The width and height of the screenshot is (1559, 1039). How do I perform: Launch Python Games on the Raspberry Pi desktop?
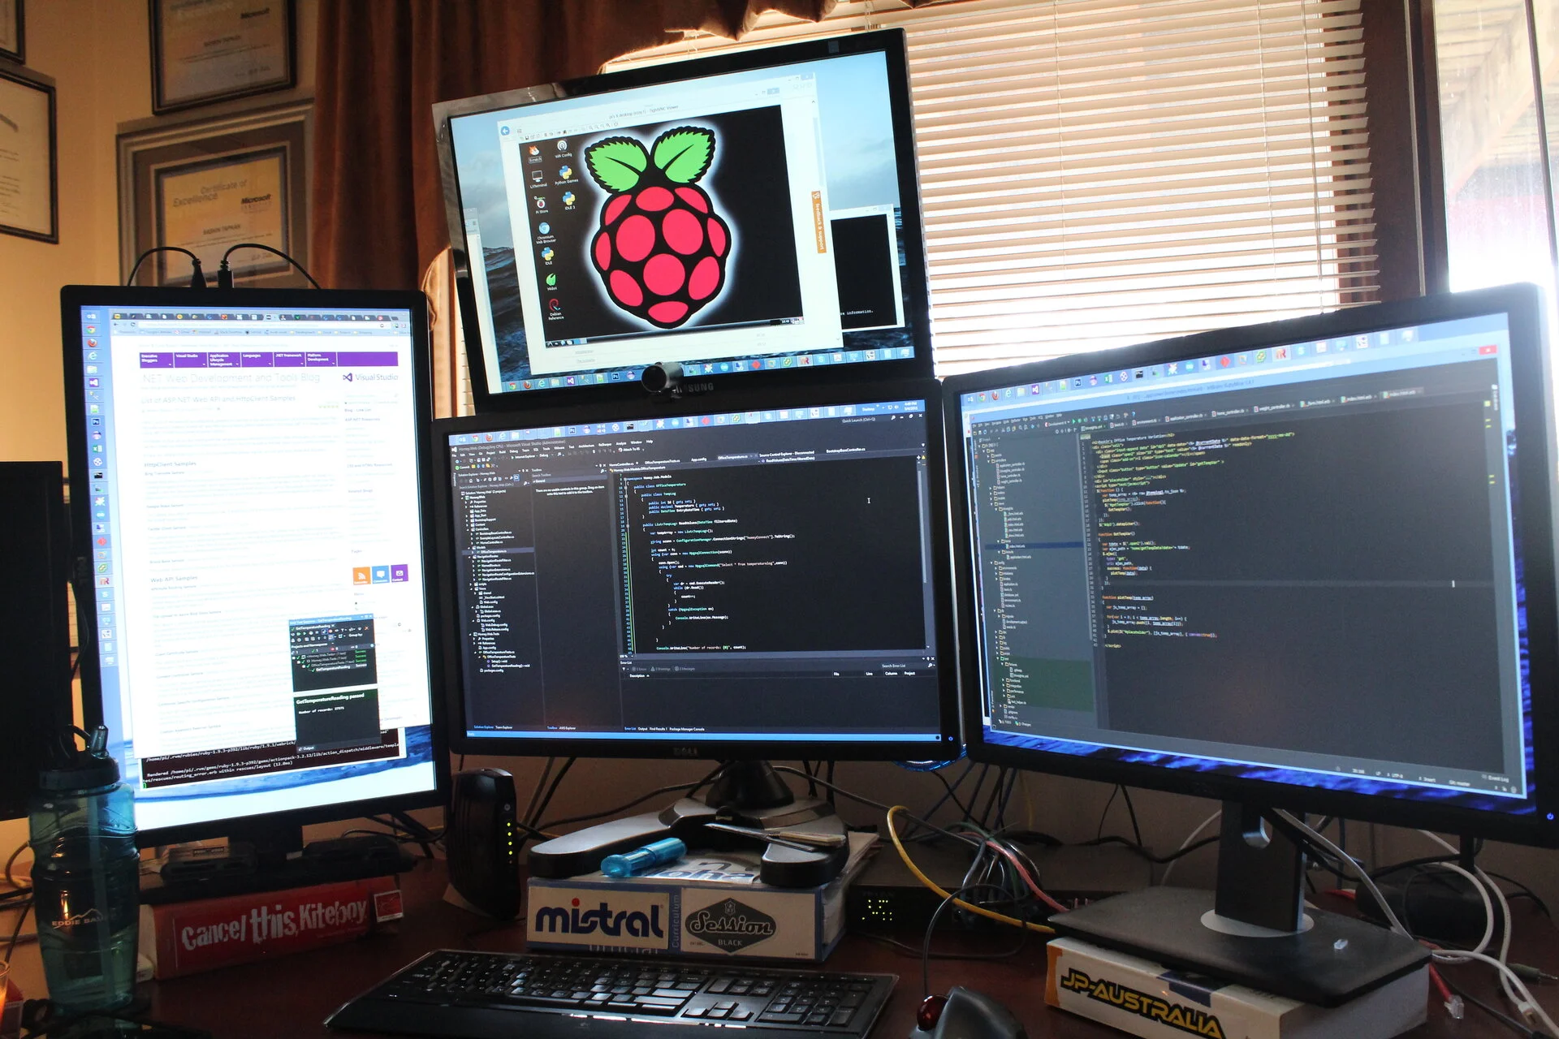(566, 174)
